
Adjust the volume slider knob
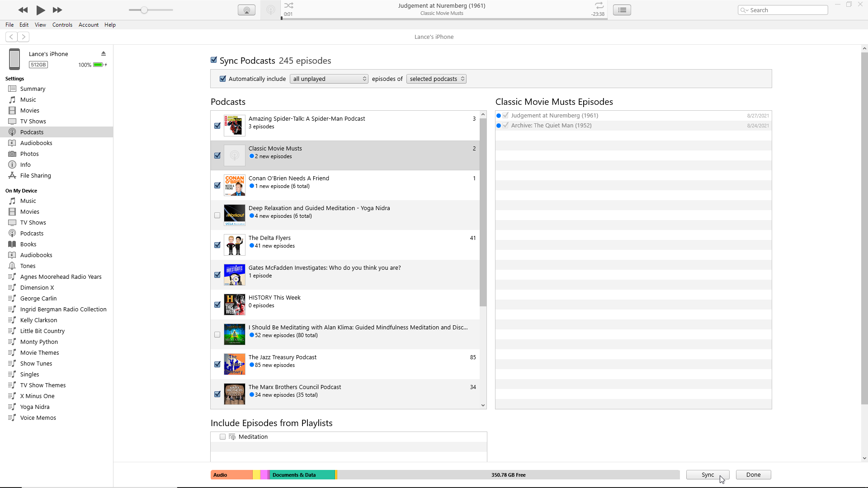[x=144, y=10]
